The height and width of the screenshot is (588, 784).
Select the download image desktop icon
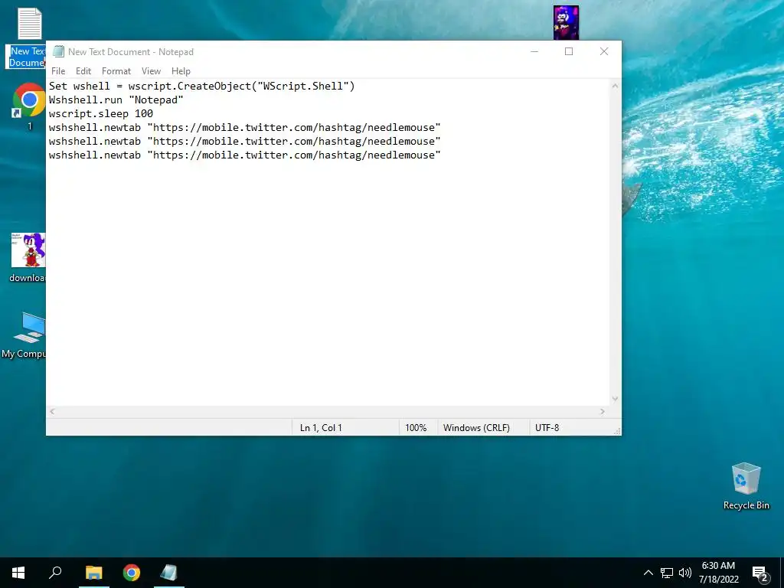coord(28,258)
